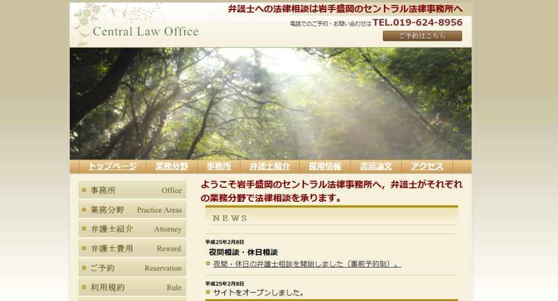Select the 業務分野 Practice Areas sidebar item
The height and width of the screenshot is (301, 558).
132,210
